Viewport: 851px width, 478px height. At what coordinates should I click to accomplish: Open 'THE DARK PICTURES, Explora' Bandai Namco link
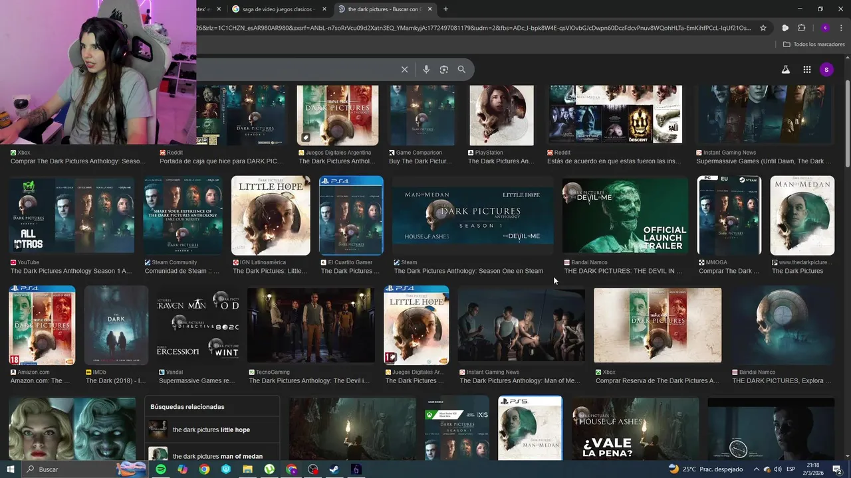pos(782,381)
